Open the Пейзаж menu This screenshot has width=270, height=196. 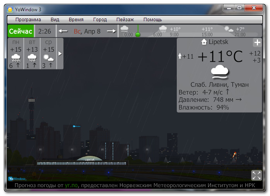click(x=125, y=20)
